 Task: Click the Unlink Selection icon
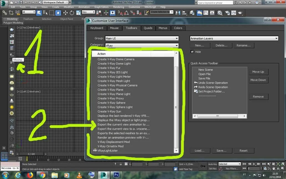[11, 13]
